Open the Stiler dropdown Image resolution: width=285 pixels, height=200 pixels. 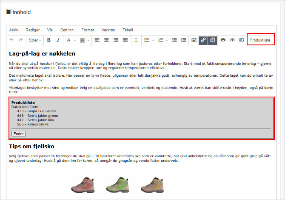(x=34, y=40)
